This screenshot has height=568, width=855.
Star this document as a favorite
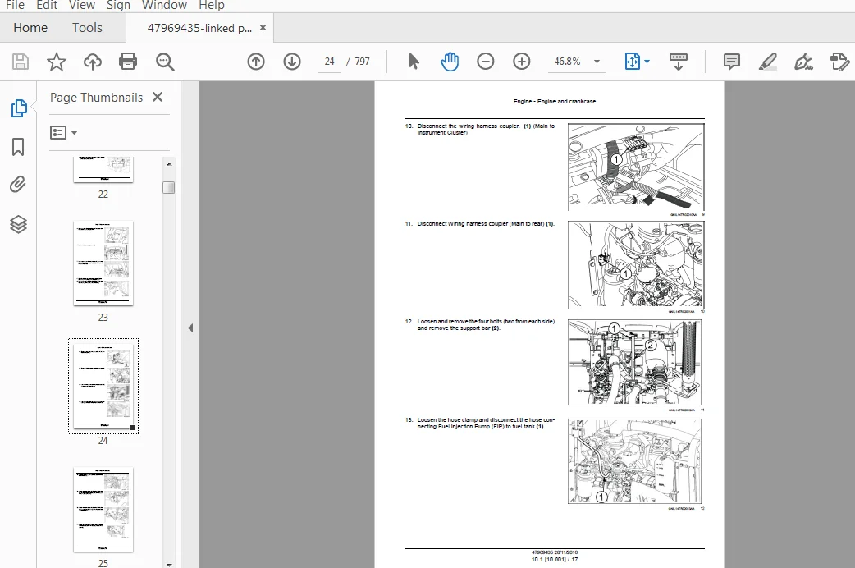(56, 61)
